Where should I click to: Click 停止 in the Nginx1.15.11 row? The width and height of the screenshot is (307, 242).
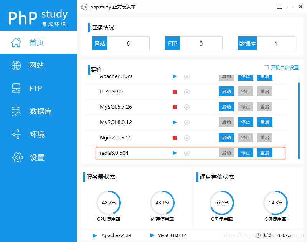pyautogui.click(x=246, y=138)
